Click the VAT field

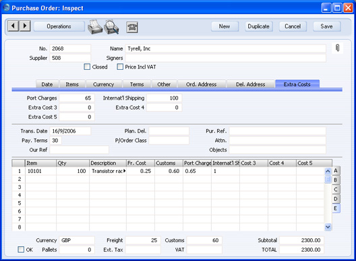coord(204,250)
